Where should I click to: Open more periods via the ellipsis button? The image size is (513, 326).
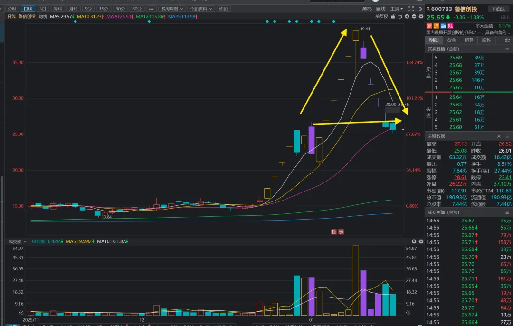151,9
